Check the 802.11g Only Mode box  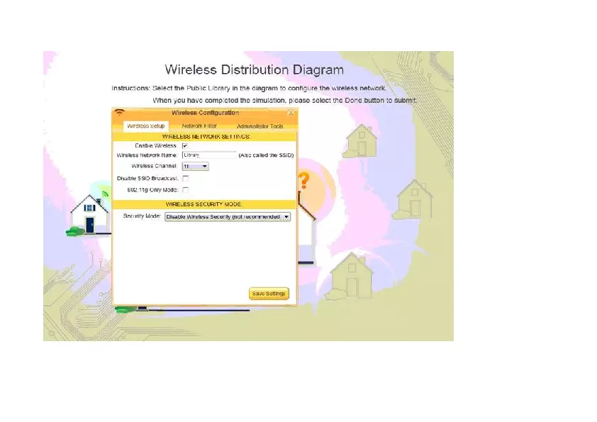pyautogui.click(x=185, y=189)
